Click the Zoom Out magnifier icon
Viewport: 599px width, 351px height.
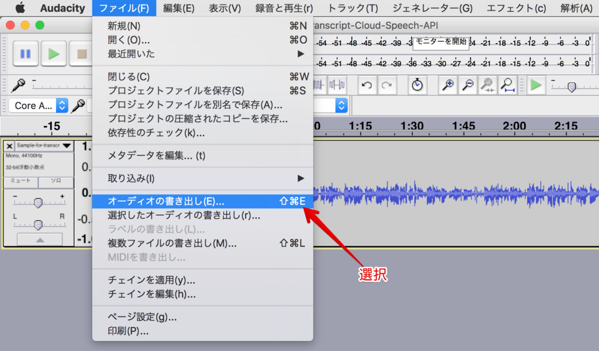tap(467, 85)
